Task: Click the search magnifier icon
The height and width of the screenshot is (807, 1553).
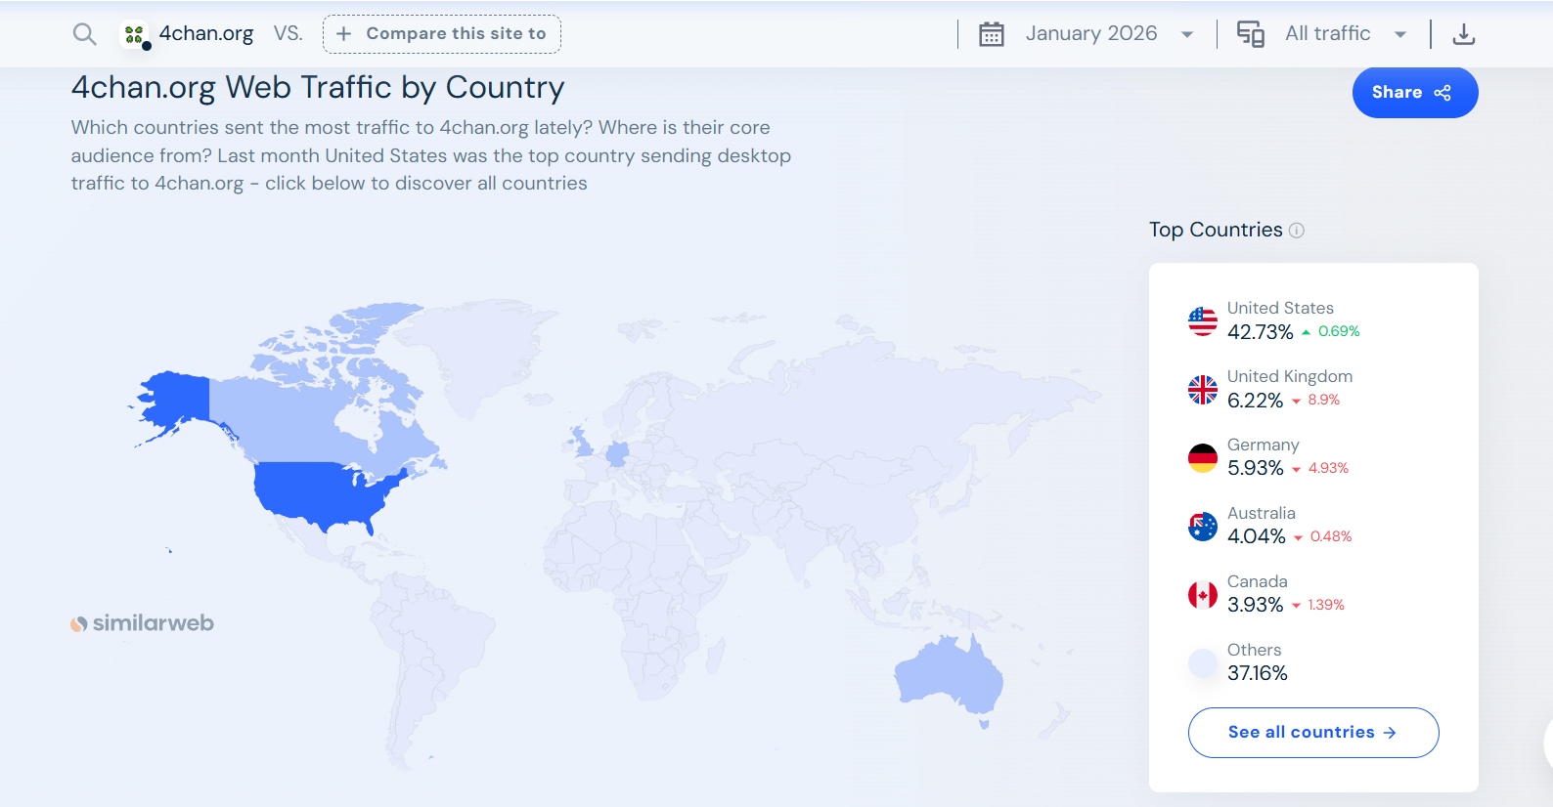Action: (x=85, y=34)
